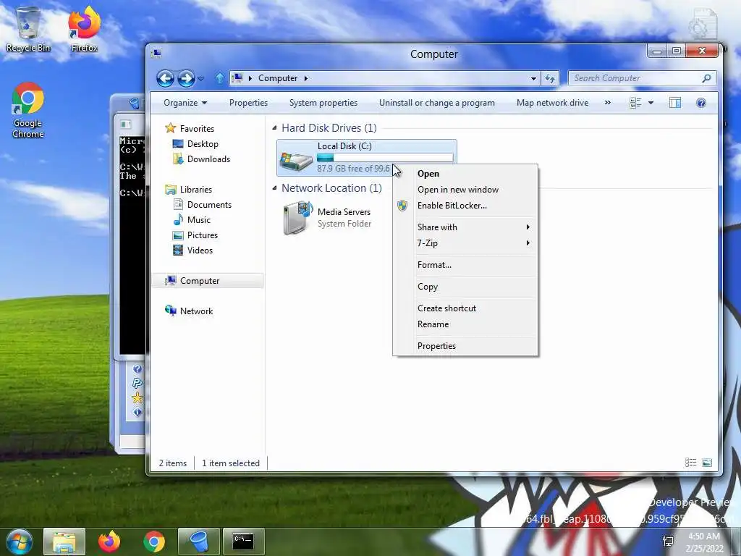Launch Chrome from taskbar
This screenshot has width=741, height=556.
pyautogui.click(x=154, y=542)
